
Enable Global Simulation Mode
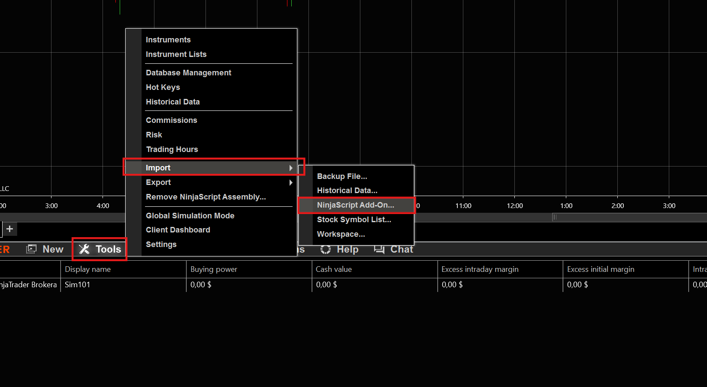[190, 215]
